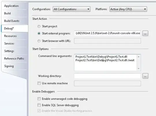Click the external program path field

pos(107,33)
